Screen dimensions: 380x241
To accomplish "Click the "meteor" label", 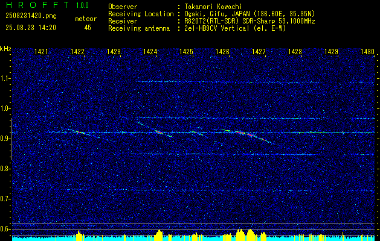I will point(86,19).
